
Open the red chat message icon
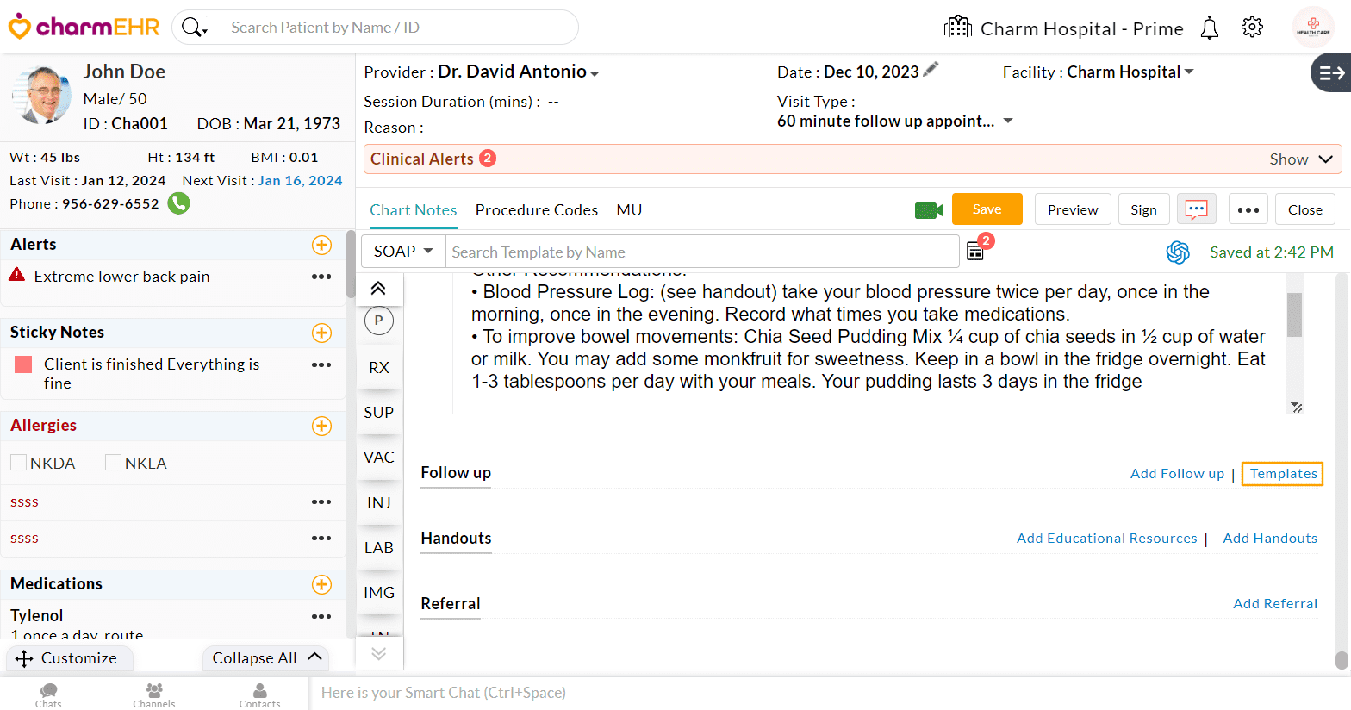[1196, 209]
